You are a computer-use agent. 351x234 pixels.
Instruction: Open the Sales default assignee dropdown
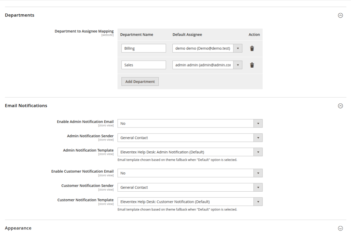(207, 65)
